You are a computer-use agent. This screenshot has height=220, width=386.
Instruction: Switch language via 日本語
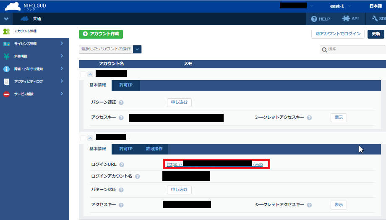[376, 6]
